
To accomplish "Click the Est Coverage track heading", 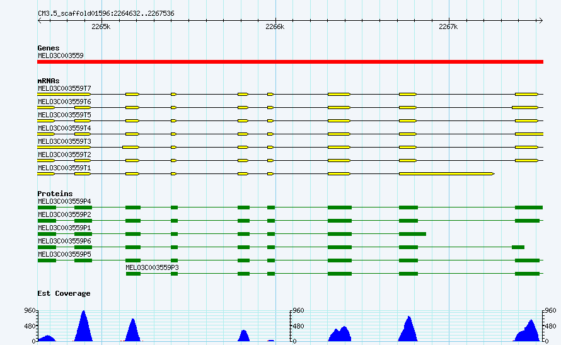I will click(x=64, y=293).
